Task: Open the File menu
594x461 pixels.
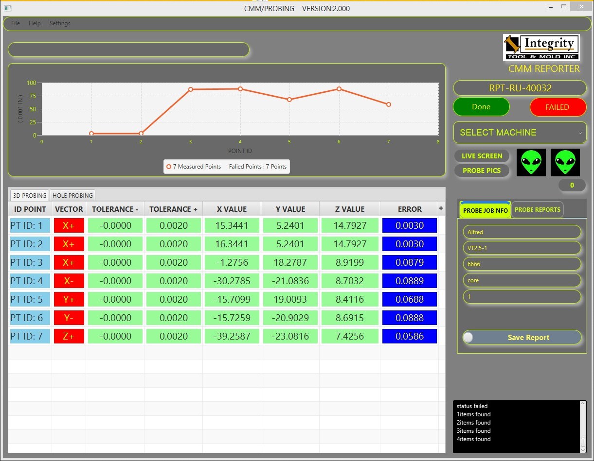Action: click(x=16, y=23)
